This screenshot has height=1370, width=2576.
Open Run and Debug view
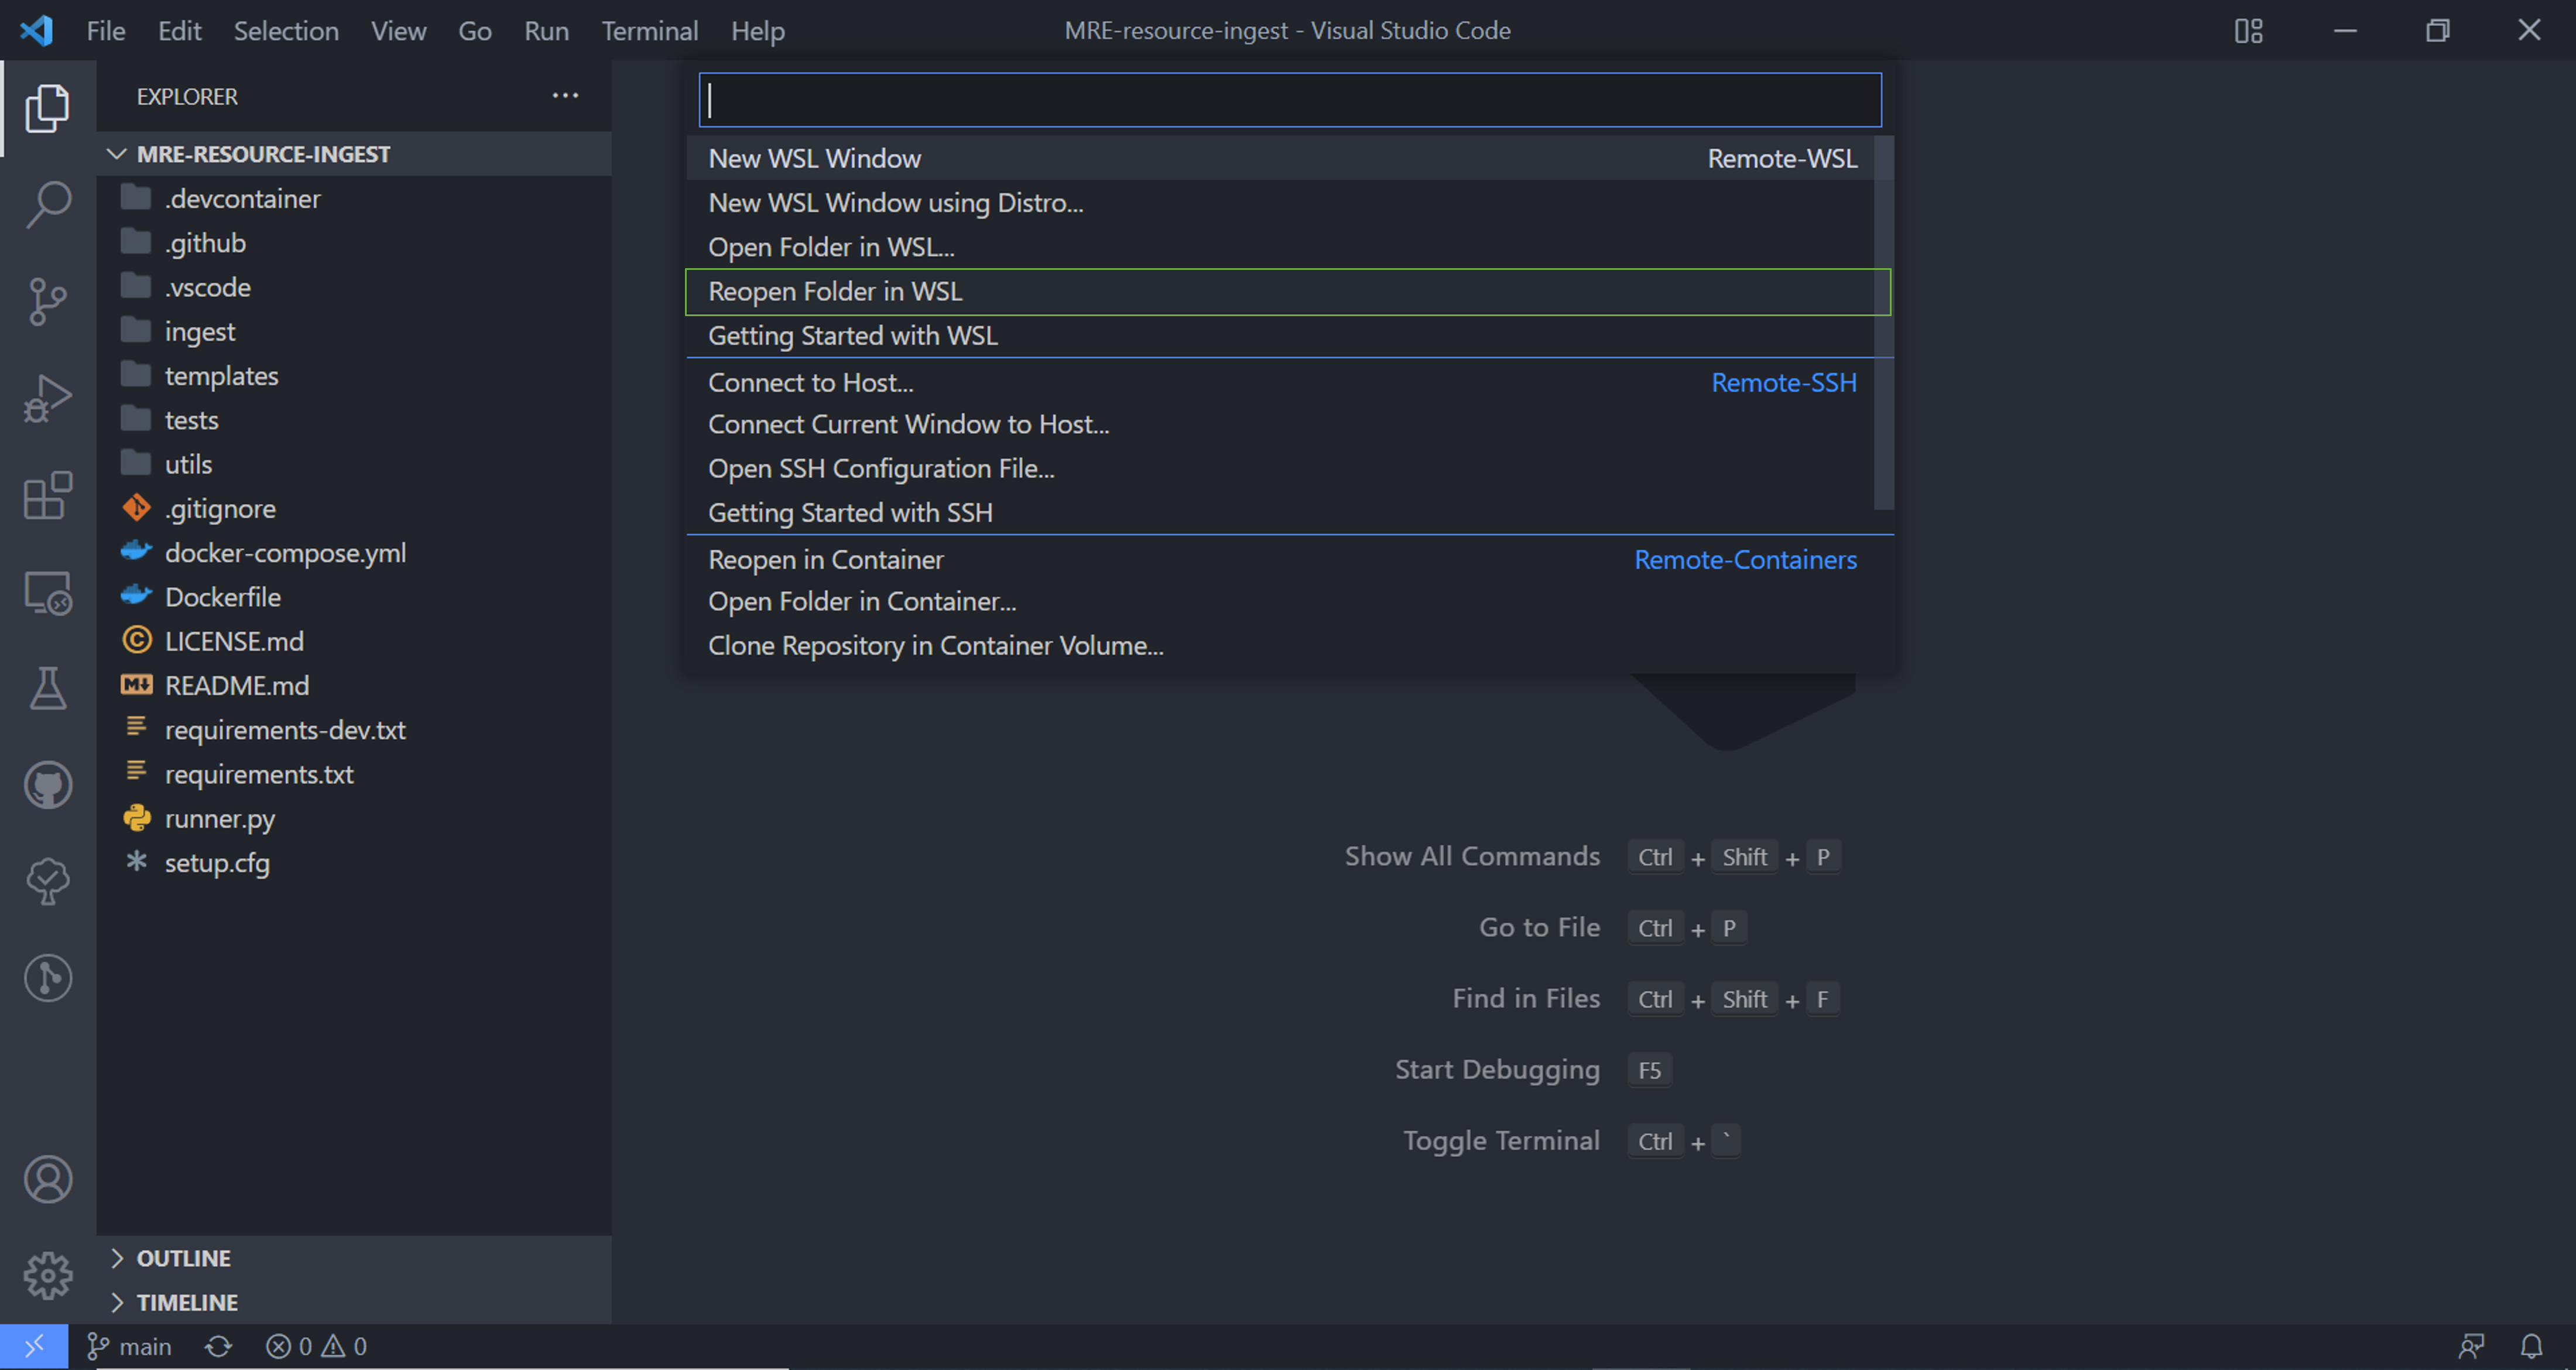pyautogui.click(x=48, y=398)
